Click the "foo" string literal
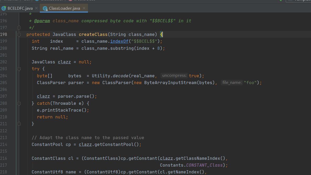Screen dimensions: 311x175 click(x=250, y=83)
